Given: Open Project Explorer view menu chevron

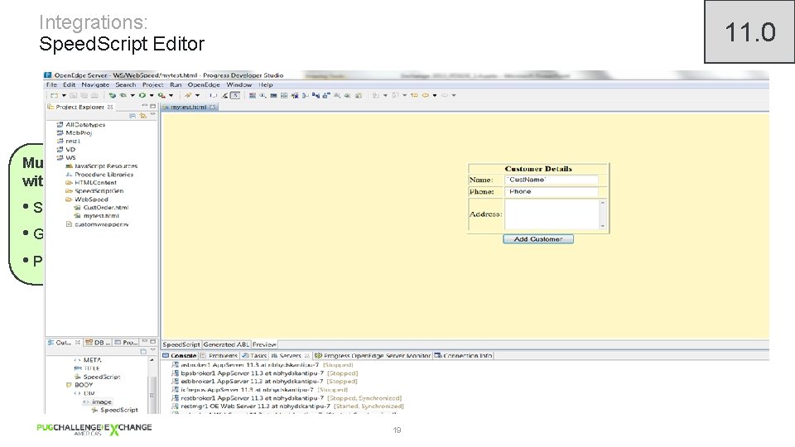Looking at the screenshot, I should coord(152,114).
